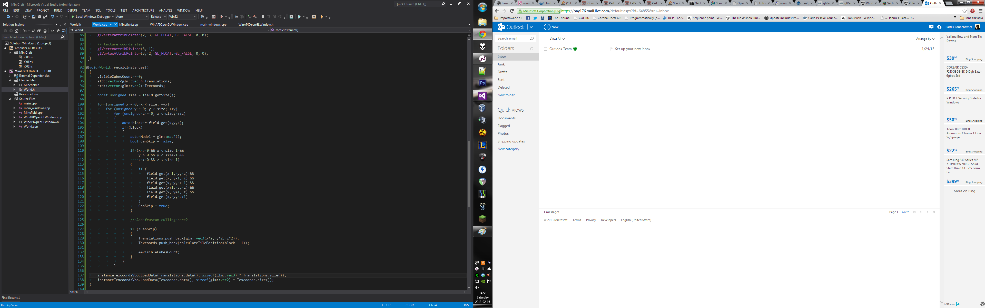Click the Chrome reload page icon
The width and height of the screenshot is (985, 308).
pyautogui.click(x=512, y=11)
